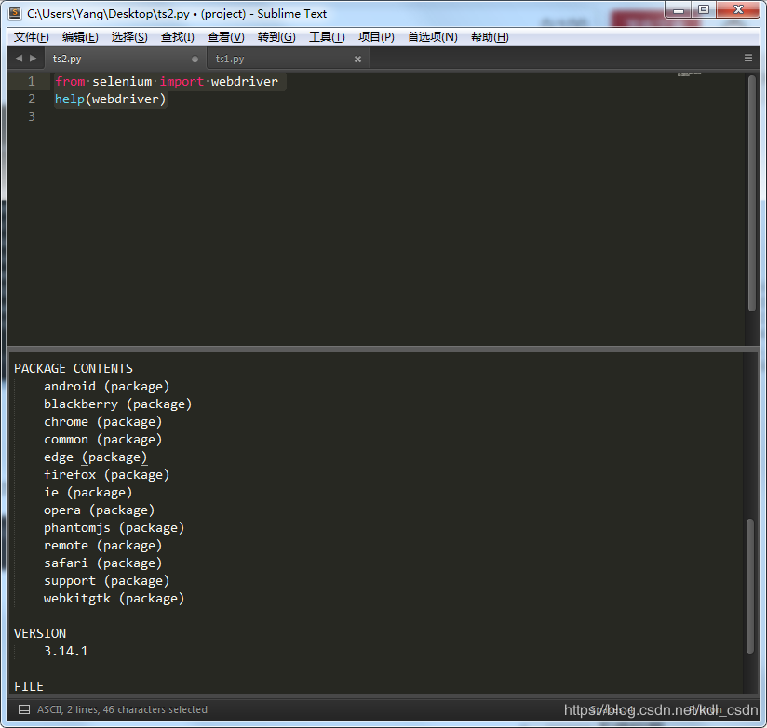Open the 查看 menu
This screenshot has height=728, width=767.
point(223,36)
